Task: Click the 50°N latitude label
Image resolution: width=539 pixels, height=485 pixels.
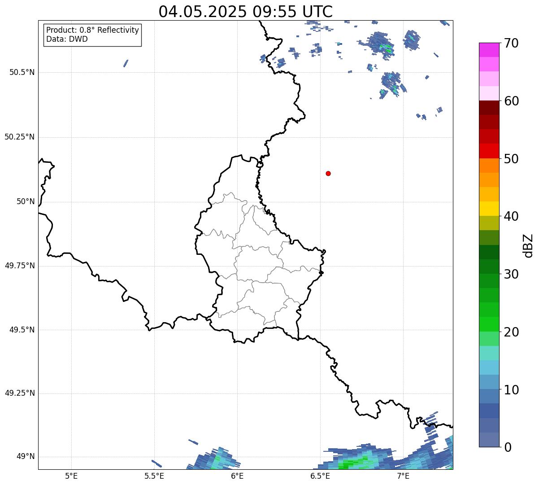Action: pyautogui.click(x=26, y=201)
